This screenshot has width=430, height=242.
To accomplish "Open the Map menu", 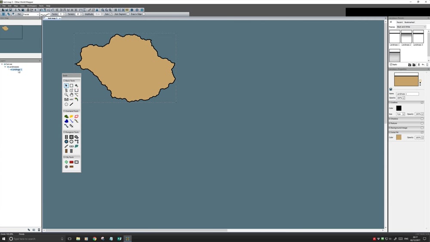I will click(x=15, y=6).
